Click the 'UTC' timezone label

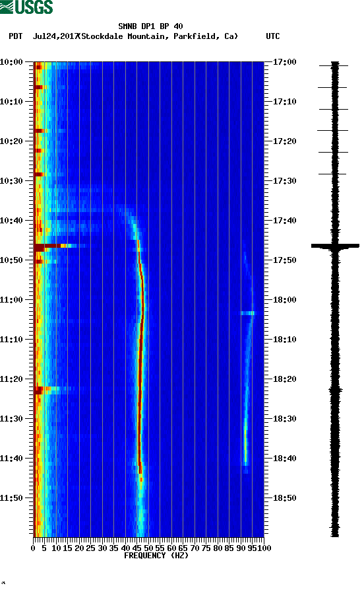point(273,36)
